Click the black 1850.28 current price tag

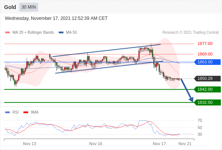coord(208,78)
